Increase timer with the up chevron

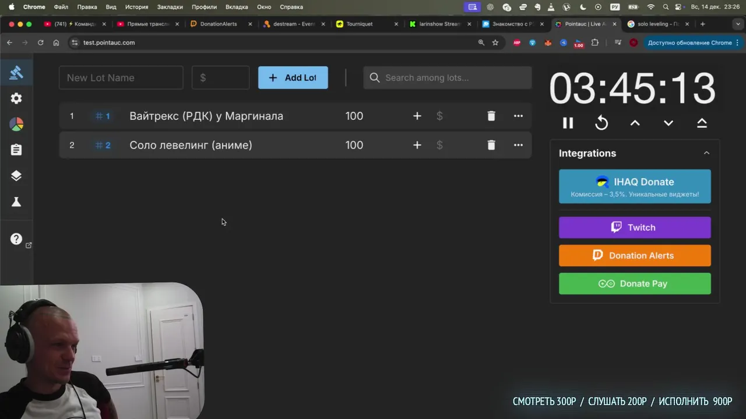635,123
